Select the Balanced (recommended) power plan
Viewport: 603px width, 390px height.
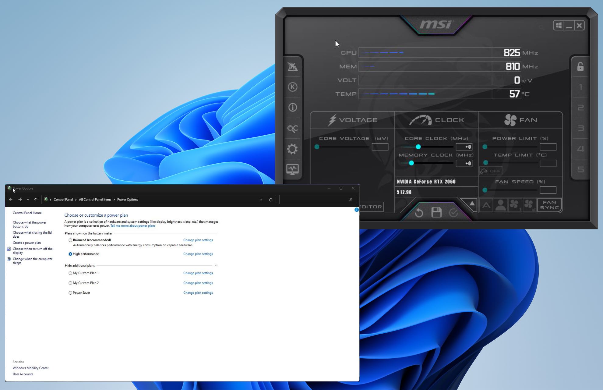pyautogui.click(x=70, y=240)
